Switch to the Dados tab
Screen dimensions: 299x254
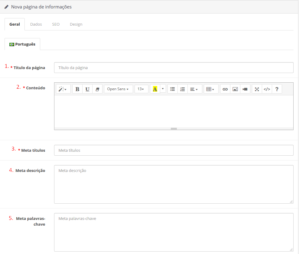[36, 24]
